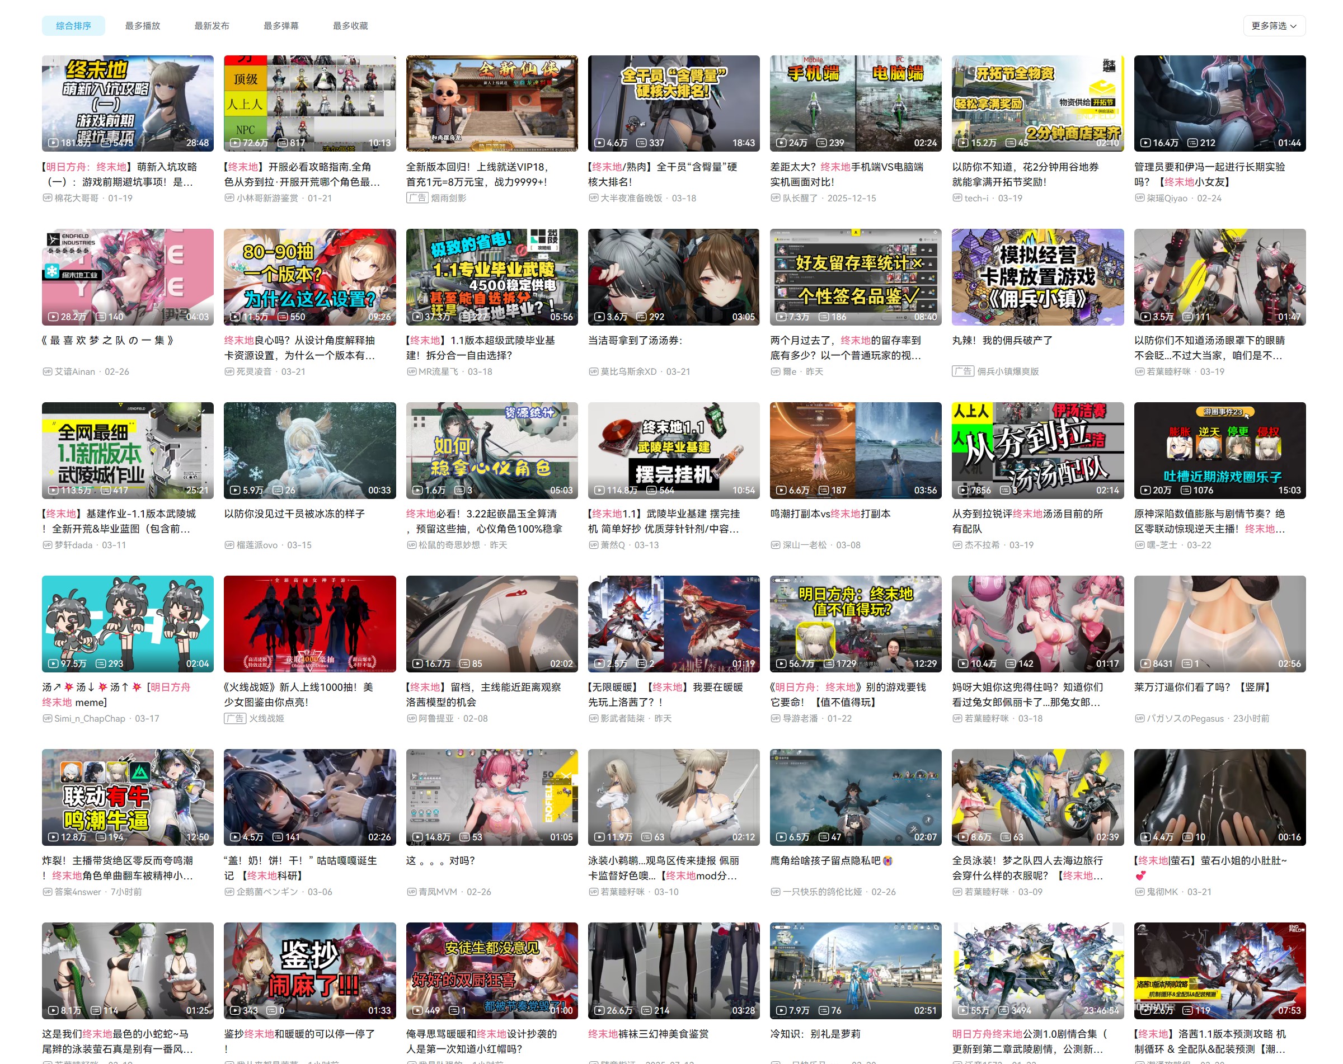Open video titled 鸣潮打副本vs终末地打副本

click(830, 514)
